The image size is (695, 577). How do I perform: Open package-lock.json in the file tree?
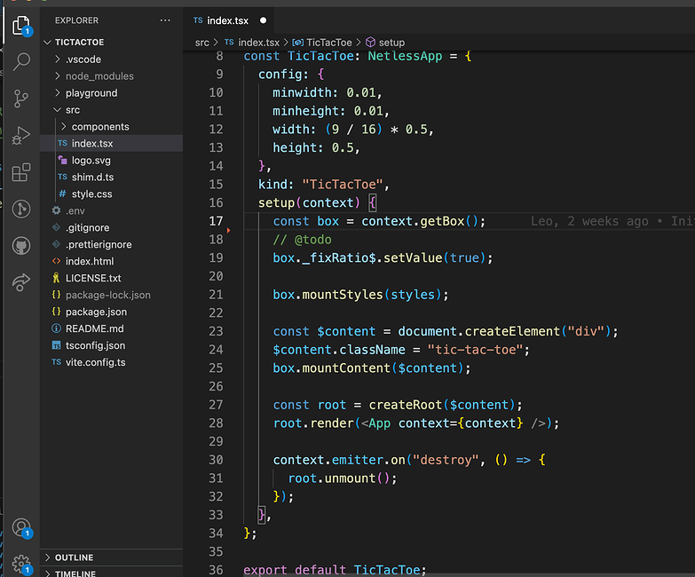coord(111,295)
